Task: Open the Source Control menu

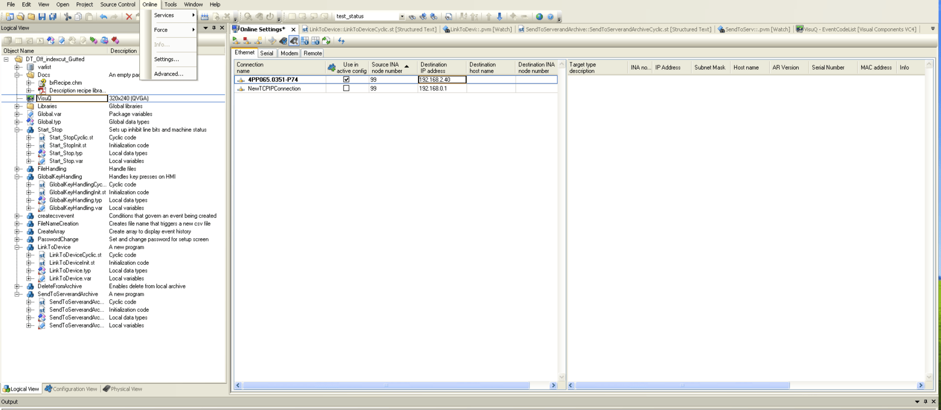Action: [x=118, y=4]
